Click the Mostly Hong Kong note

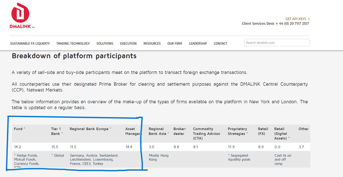159,158
